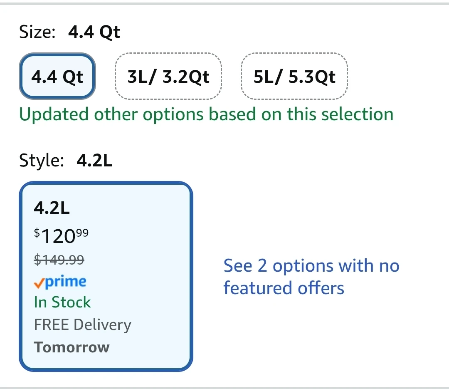Click the bold 4.4 Qt heading value
The image size is (449, 389).
(x=94, y=32)
